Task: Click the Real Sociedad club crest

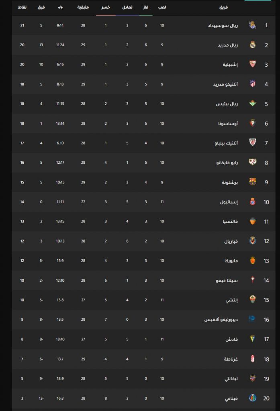Action: [252, 25]
